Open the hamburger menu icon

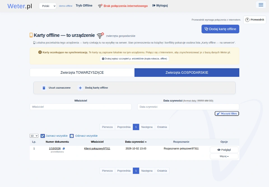click(261, 5)
